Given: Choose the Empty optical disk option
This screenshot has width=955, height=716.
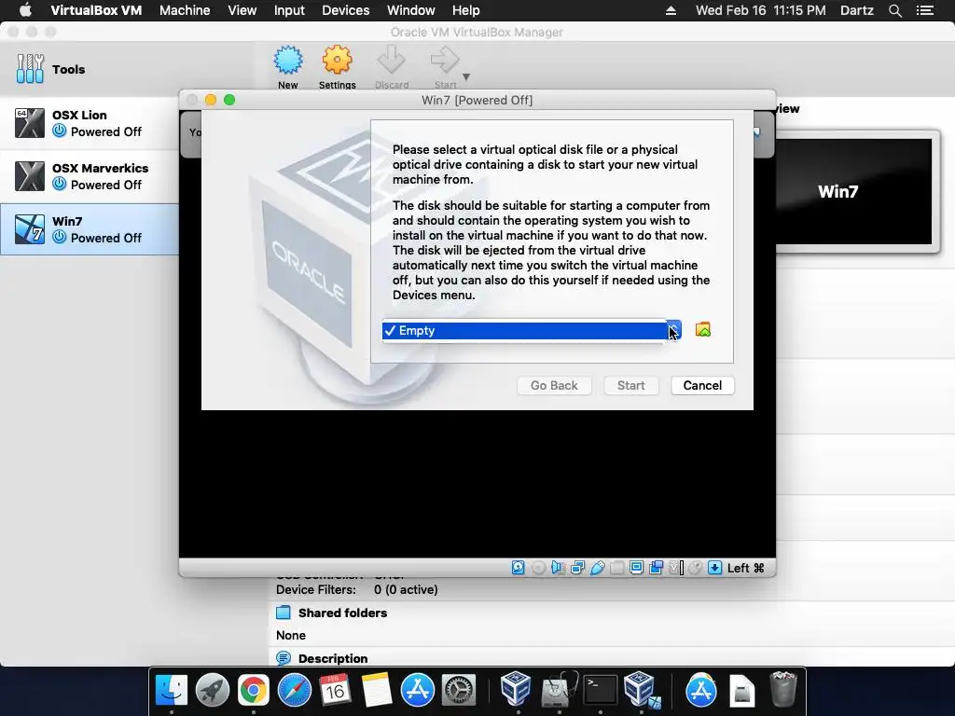Looking at the screenshot, I should [x=524, y=331].
